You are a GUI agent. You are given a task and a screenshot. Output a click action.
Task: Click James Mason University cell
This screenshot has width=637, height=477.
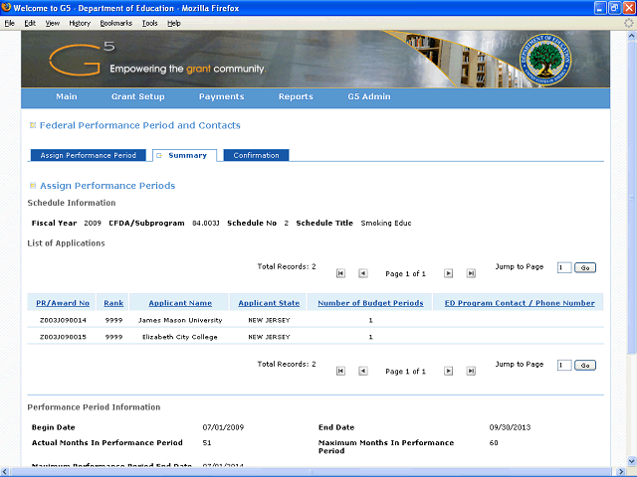click(180, 320)
